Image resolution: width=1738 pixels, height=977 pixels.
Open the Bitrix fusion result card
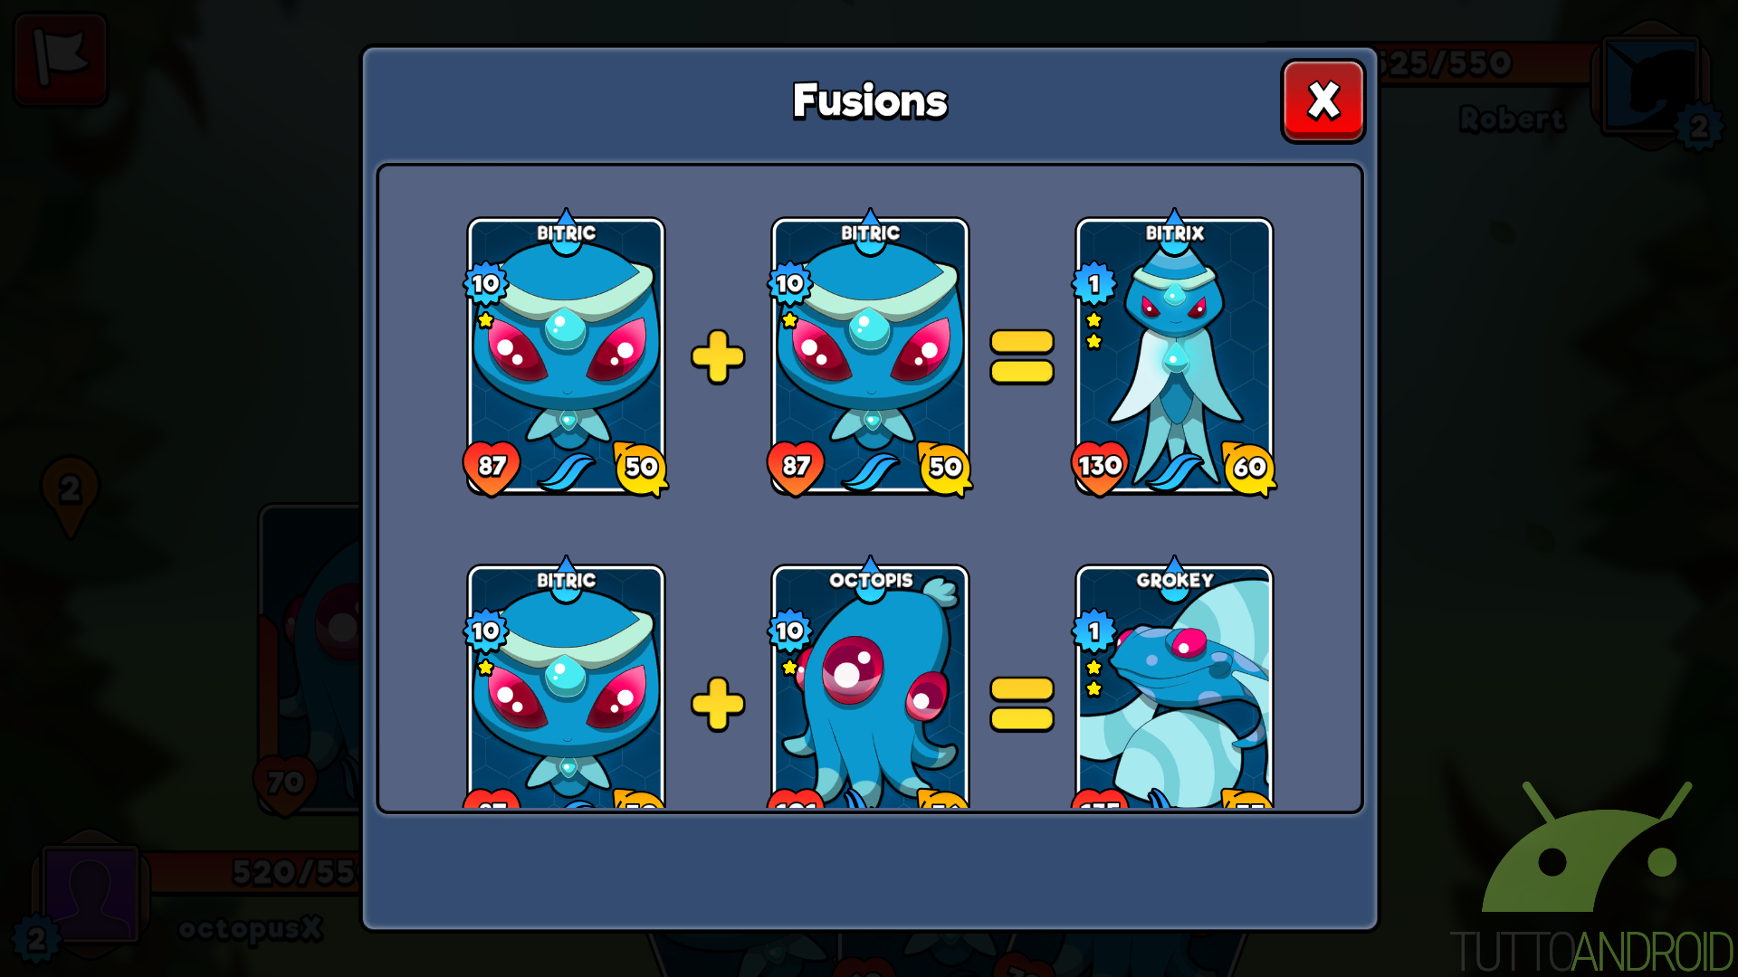1175,355
